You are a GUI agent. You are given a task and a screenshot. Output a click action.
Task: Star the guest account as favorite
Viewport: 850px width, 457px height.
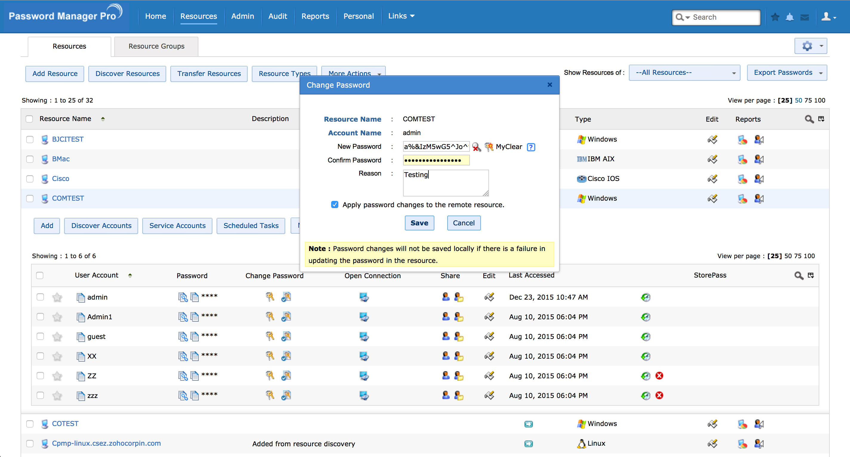point(57,337)
